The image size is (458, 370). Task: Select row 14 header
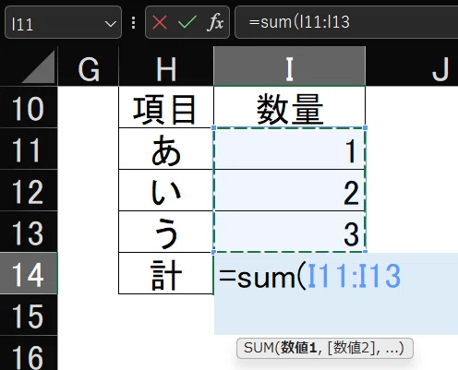[x=29, y=273]
